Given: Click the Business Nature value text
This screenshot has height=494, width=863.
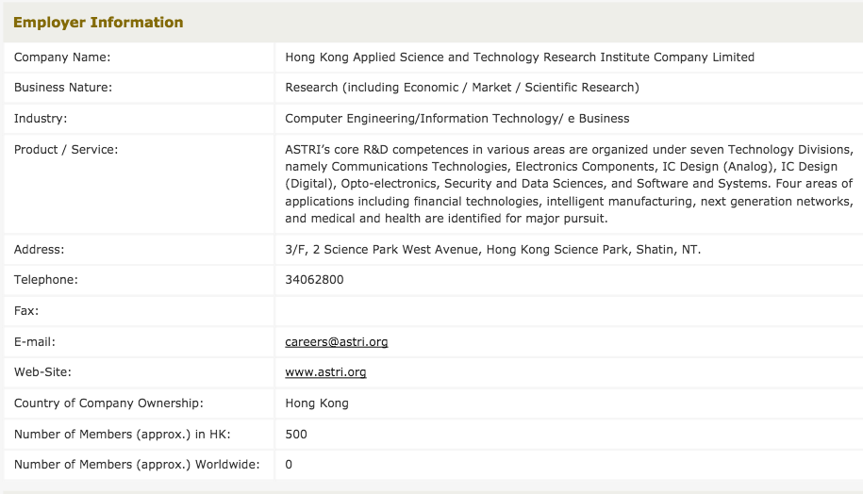Looking at the screenshot, I should click(x=461, y=88).
